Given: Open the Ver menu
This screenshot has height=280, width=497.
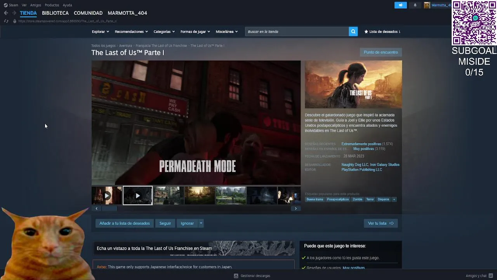Looking at the screenshot, I should pos(24,5).
